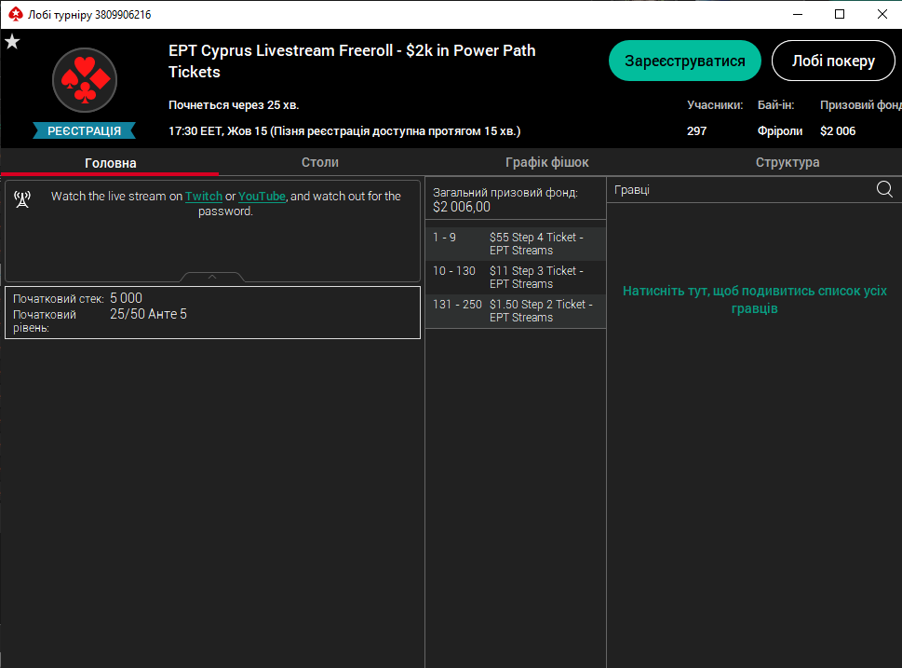The height and width of the screenshot is (668, 902).
Task: Click the favorite star icon
Action: pos(12,42)
